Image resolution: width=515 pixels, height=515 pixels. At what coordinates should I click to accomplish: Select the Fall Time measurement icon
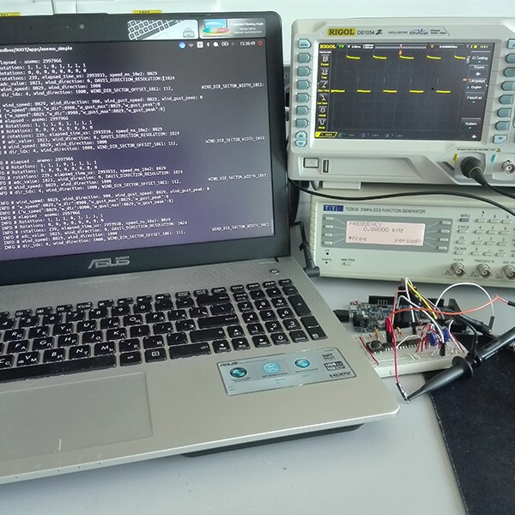coord(324,99)
